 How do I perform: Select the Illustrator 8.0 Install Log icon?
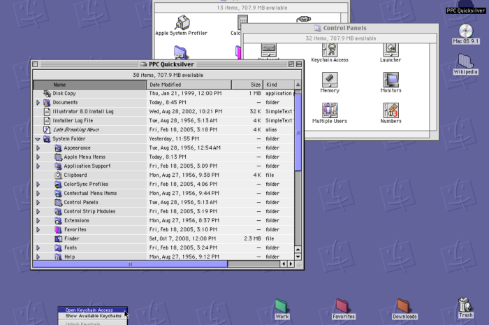(47, 111)
